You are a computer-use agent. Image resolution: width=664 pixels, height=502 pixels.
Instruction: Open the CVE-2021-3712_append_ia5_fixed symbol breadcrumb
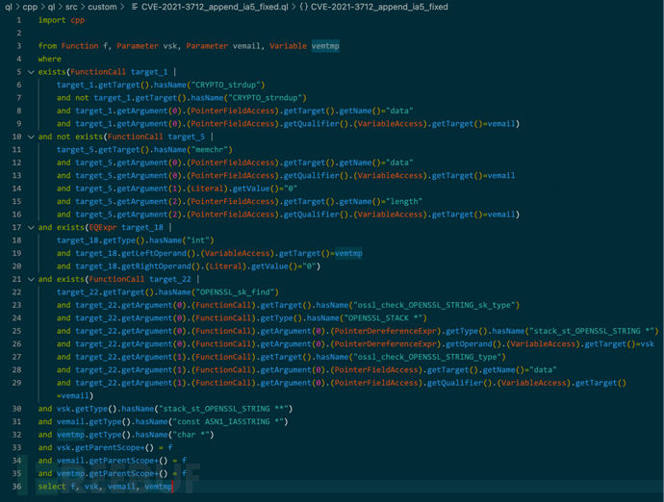379,7
